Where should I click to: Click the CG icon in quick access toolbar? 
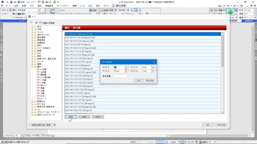[x=48, y=2]
